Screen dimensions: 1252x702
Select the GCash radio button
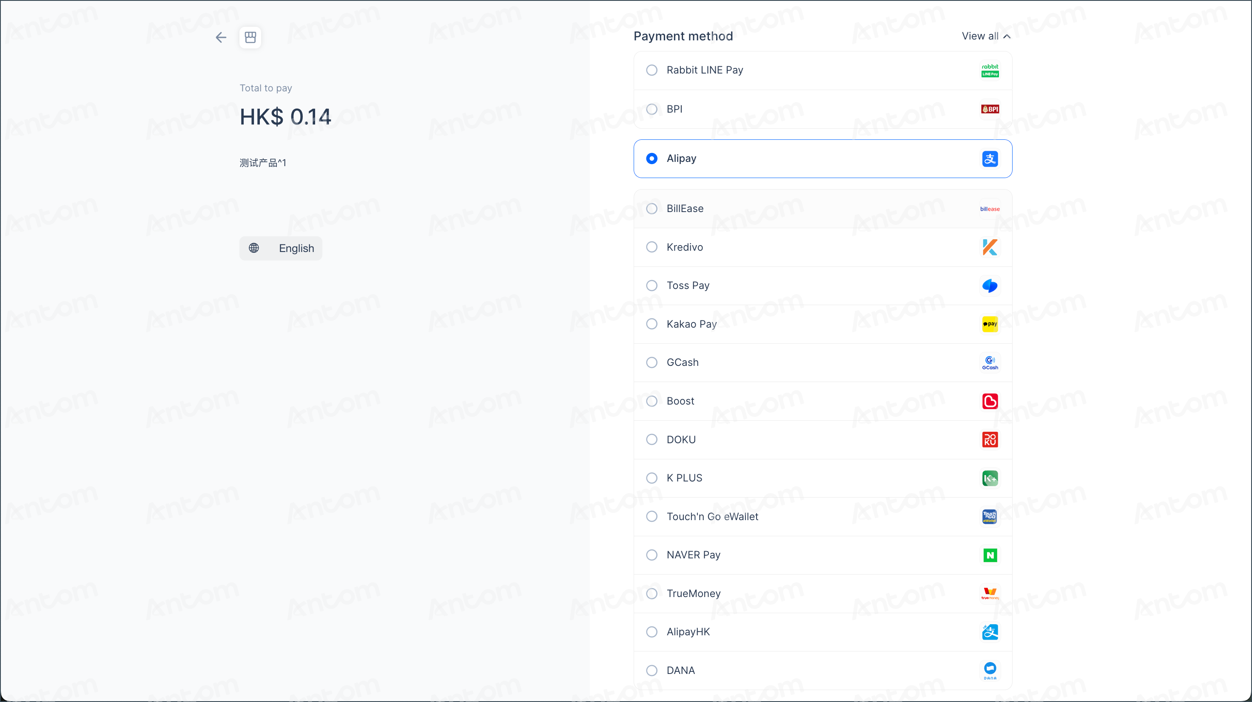(x=652, y=362)
